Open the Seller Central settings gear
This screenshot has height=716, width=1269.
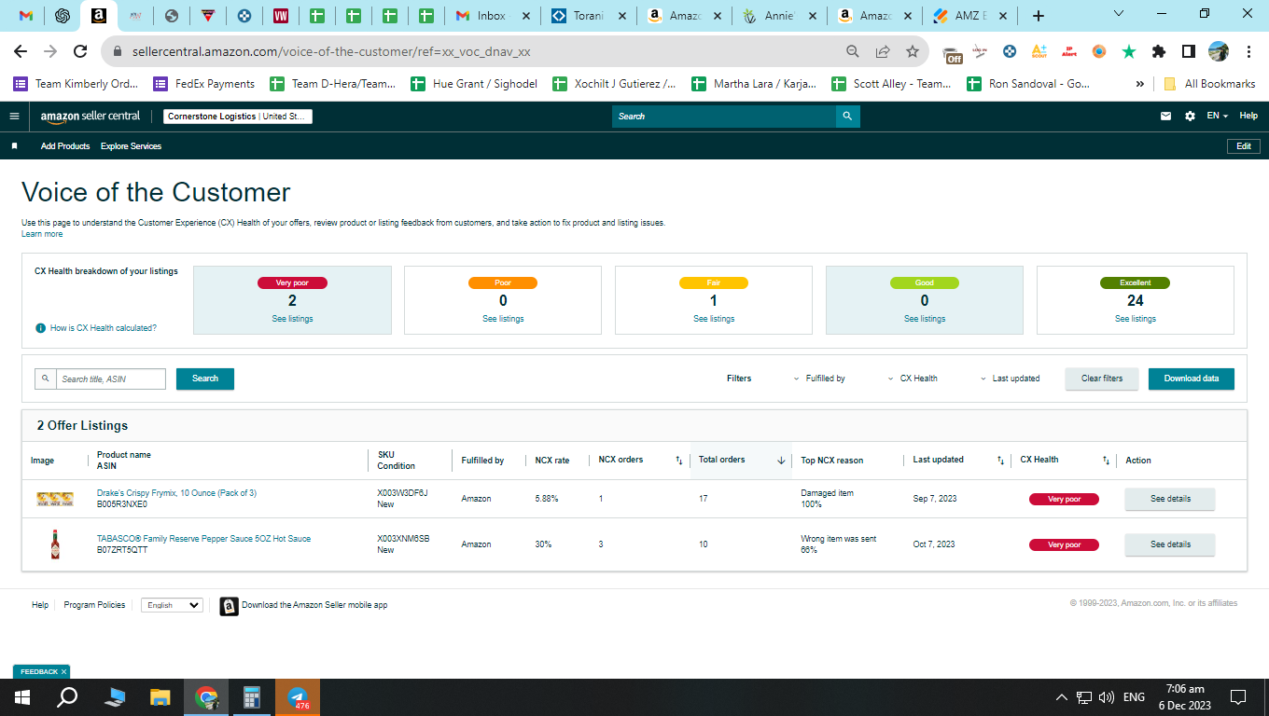1190,117
